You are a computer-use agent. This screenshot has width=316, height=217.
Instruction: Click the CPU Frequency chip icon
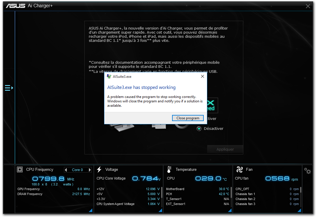(x=20, y=170)
